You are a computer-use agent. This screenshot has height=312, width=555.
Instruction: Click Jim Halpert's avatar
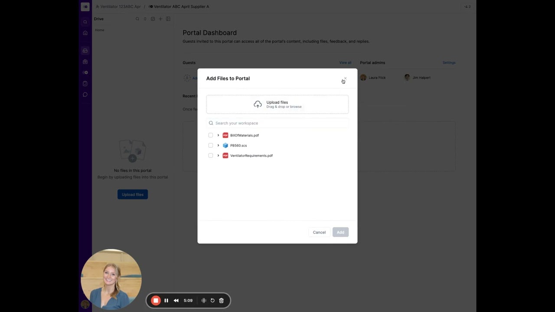coord(407,78)
